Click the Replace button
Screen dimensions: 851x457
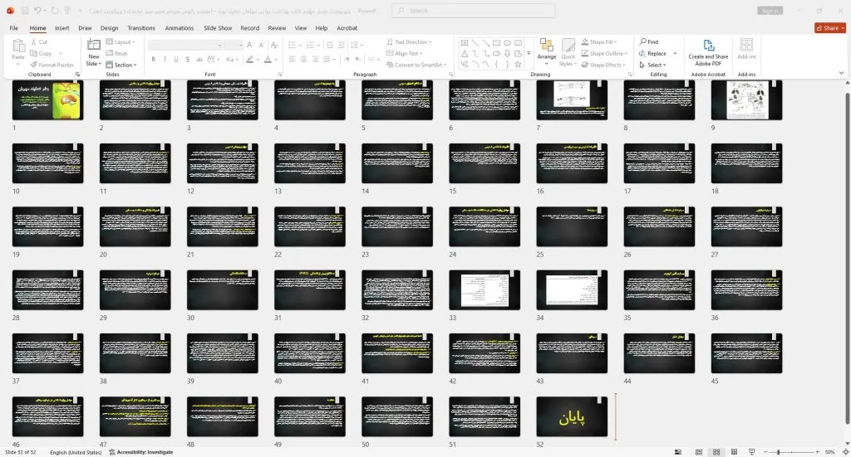(x=653, y=53)
